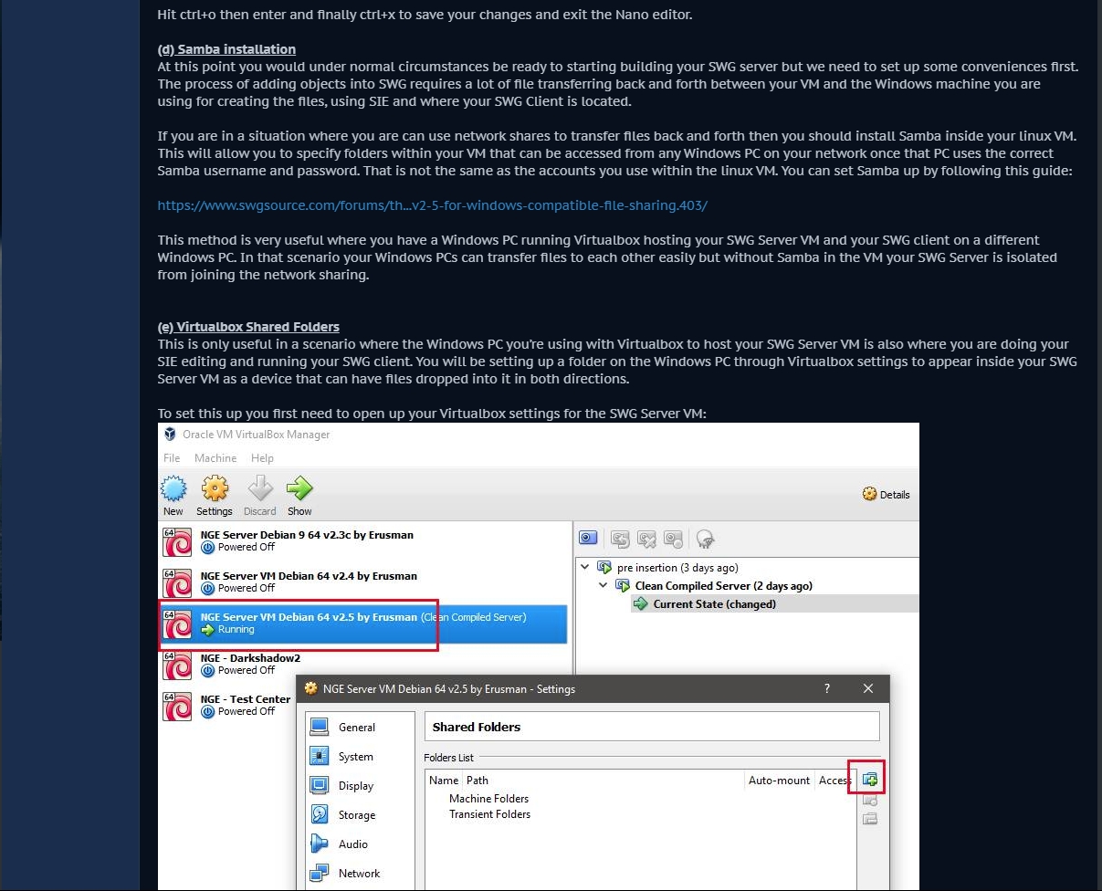The image size is (1102, 891).
Task: Collapse the Clean Compiled Server snapshot node
Action: 603,585
